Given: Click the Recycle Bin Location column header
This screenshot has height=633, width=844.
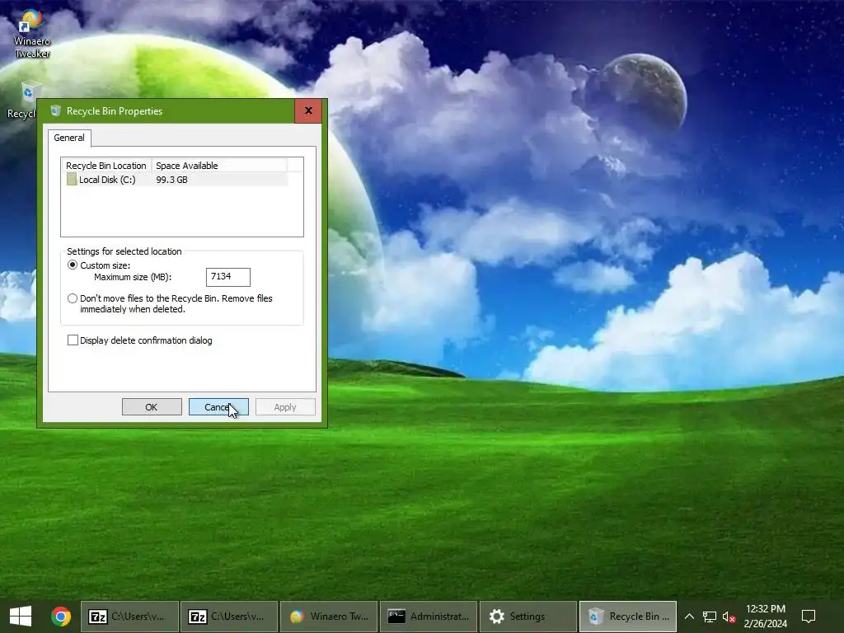Looking at the screenshot, I should coord(106,166).
